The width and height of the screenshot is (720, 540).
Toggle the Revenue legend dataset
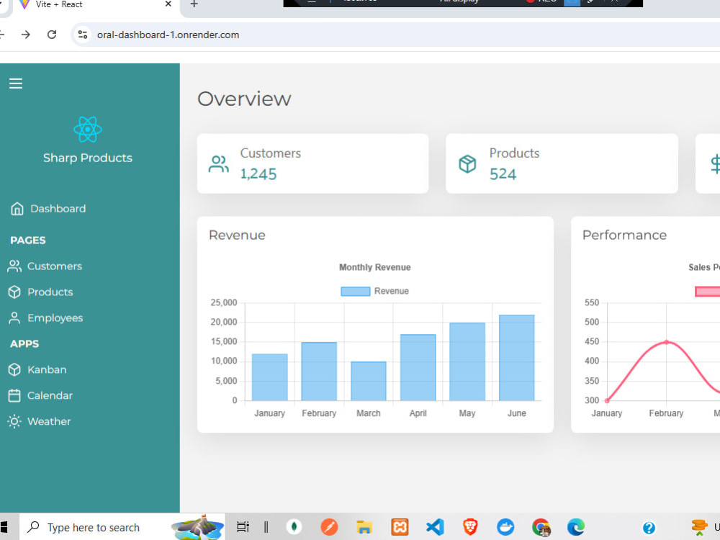374,291
